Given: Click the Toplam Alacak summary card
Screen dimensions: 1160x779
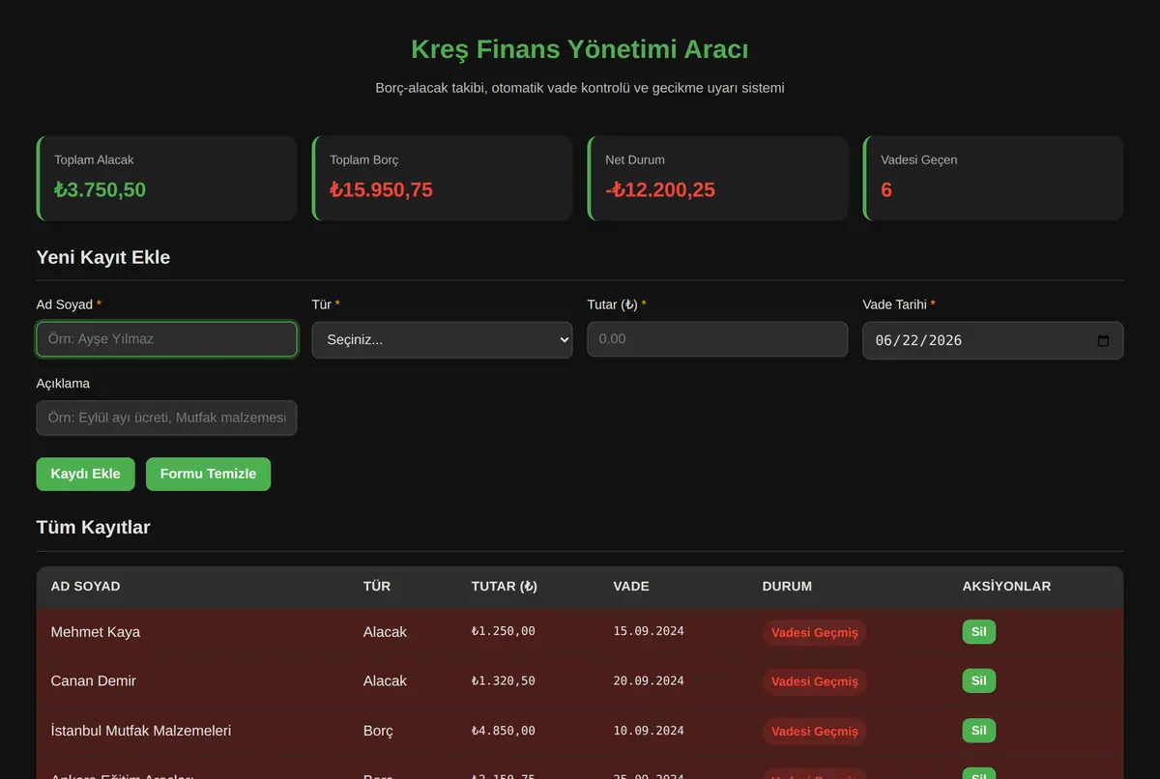Looking at the screenshot, I should [x=166, y=178].
